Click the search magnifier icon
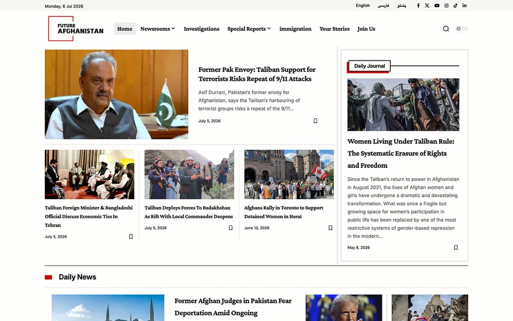 pos(446,29)
